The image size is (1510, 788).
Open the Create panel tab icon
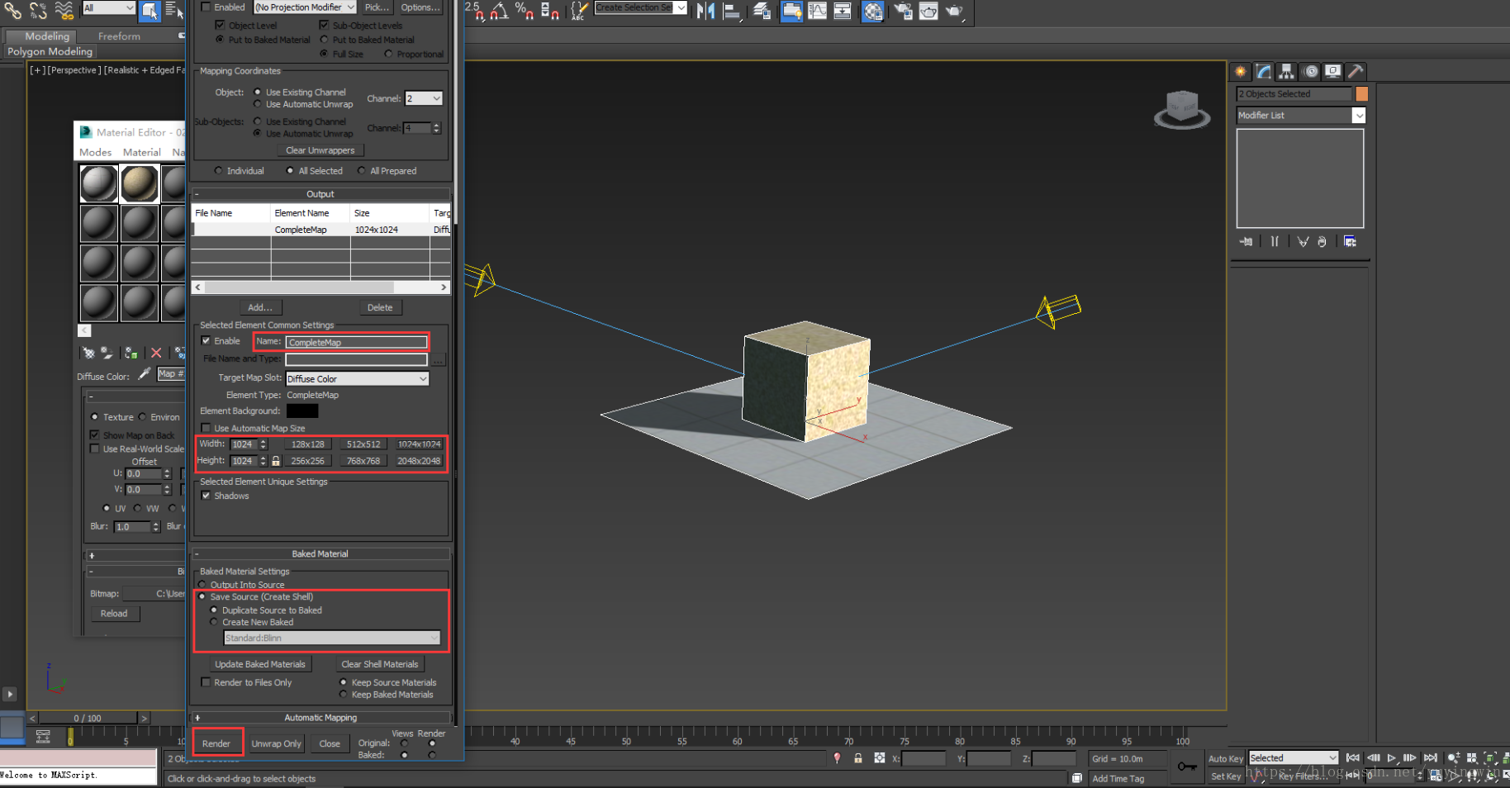tap(1241, 71)
